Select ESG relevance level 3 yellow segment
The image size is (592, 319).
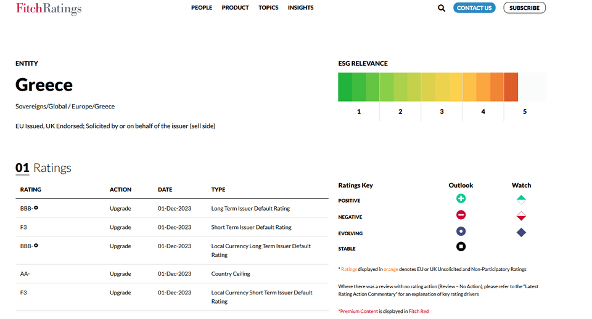442,87
